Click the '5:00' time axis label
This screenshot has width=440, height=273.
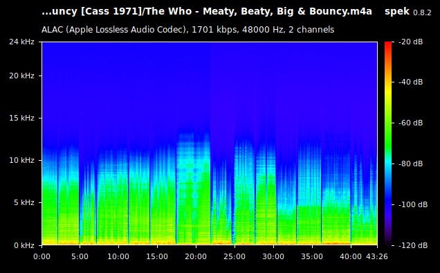coord(80,256)
